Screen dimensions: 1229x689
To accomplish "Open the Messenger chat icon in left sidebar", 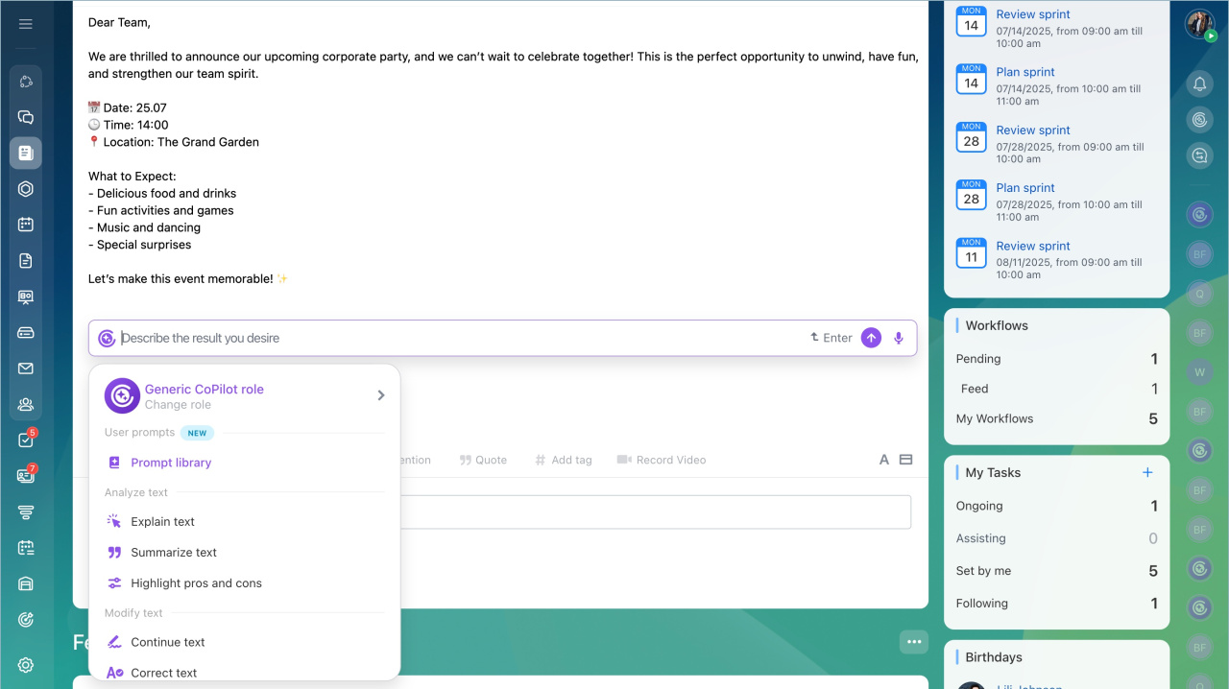I will 26,117.
